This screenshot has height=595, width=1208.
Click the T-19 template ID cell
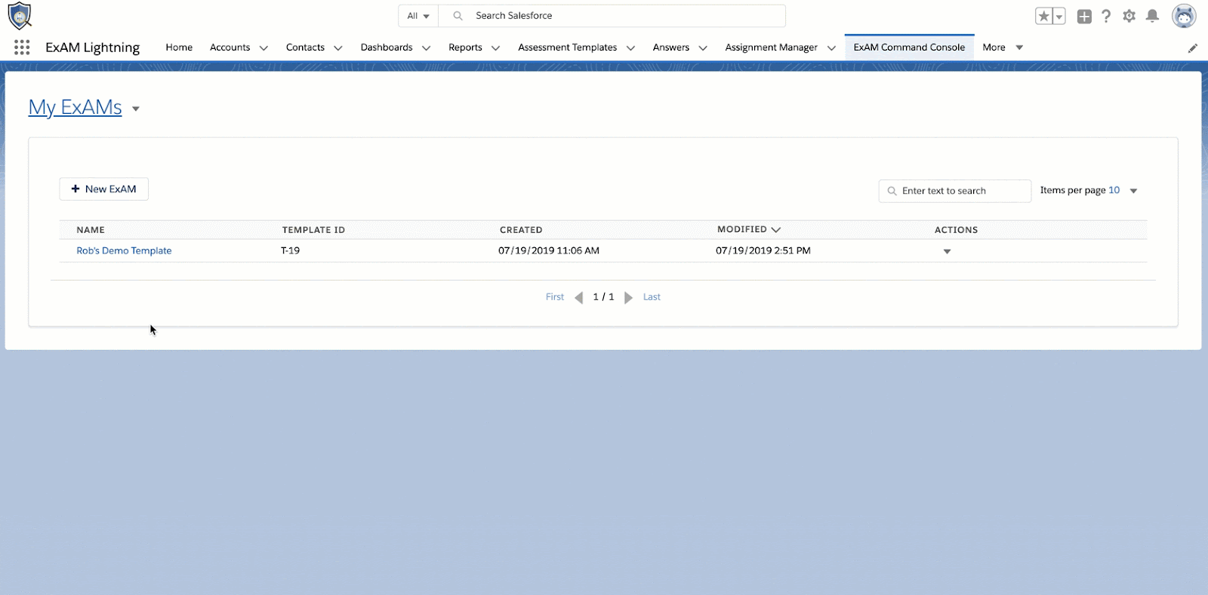290,251
